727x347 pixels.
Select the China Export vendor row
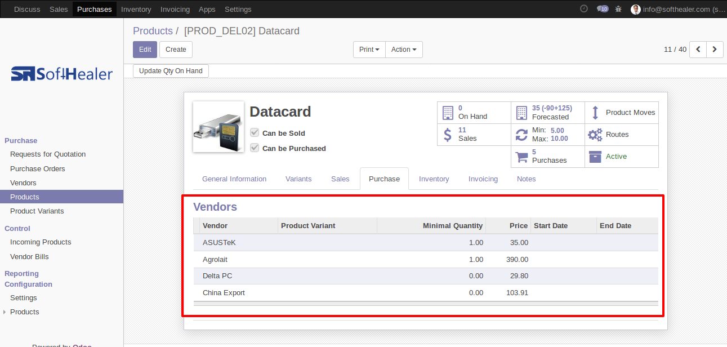[x=426, y=293]
